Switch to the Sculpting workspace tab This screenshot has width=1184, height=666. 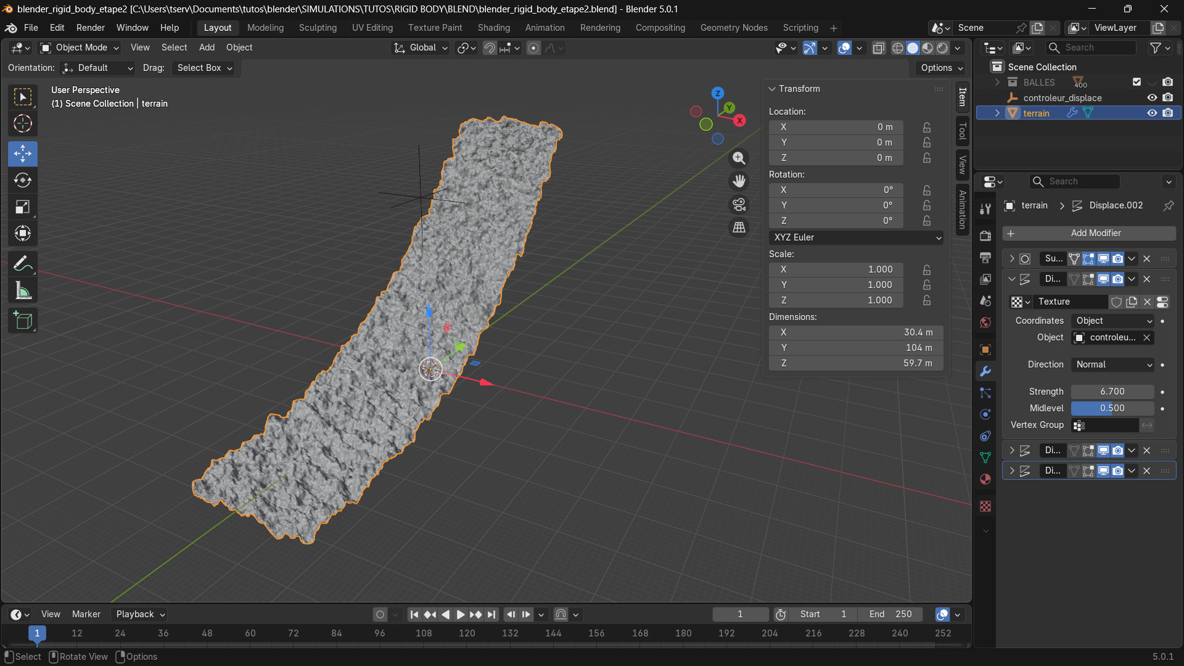318,28
